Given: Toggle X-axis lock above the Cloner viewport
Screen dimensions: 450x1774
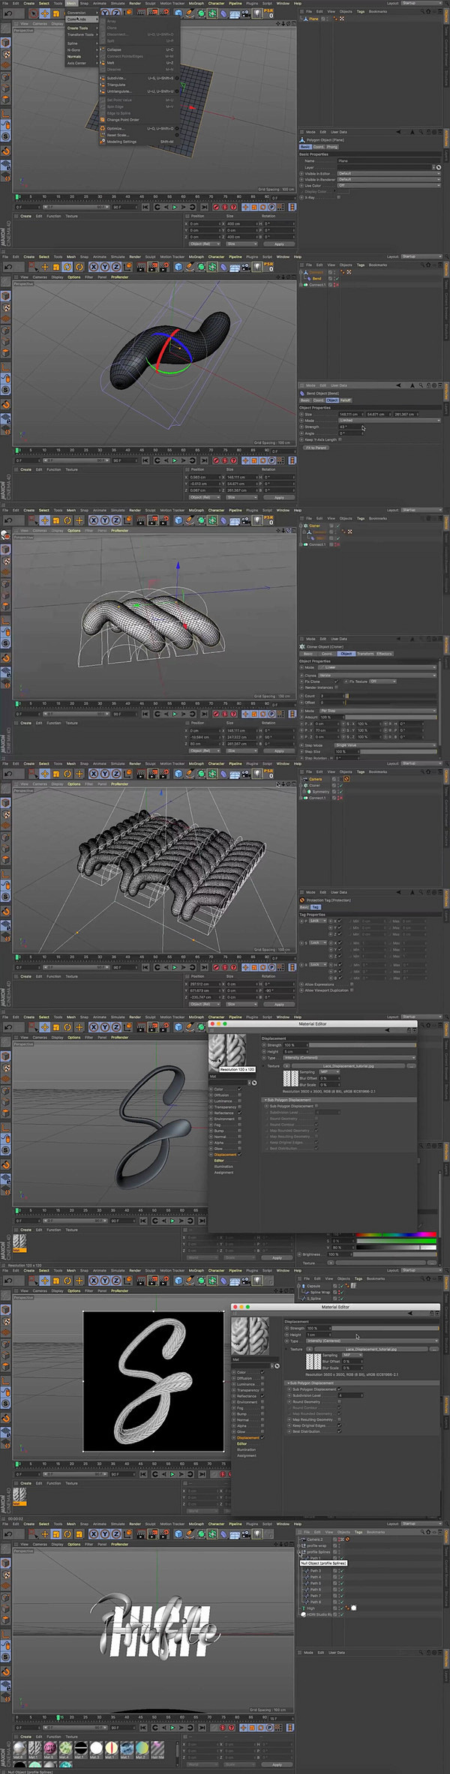Looking at the screenshot, I should (94, 520).
